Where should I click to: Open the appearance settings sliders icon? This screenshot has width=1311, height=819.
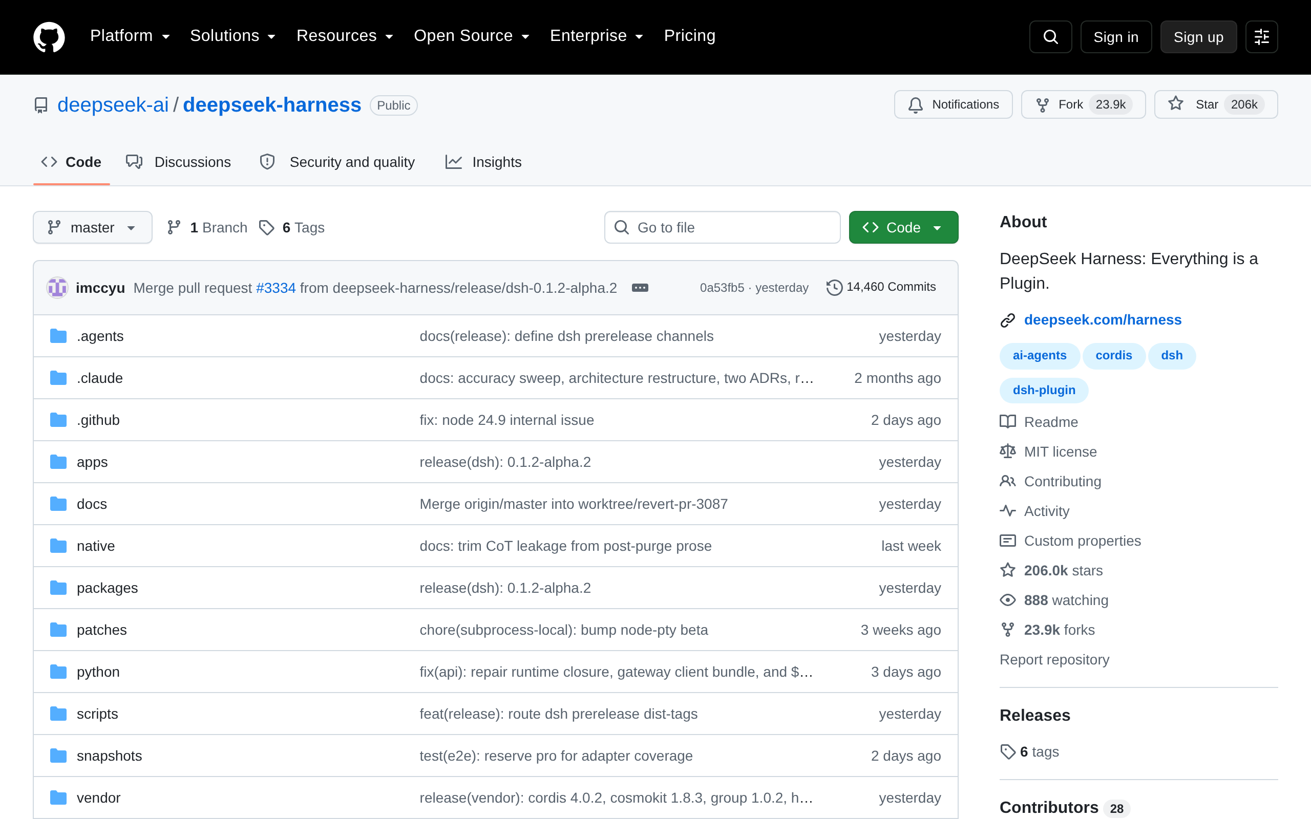(1261, 37)
